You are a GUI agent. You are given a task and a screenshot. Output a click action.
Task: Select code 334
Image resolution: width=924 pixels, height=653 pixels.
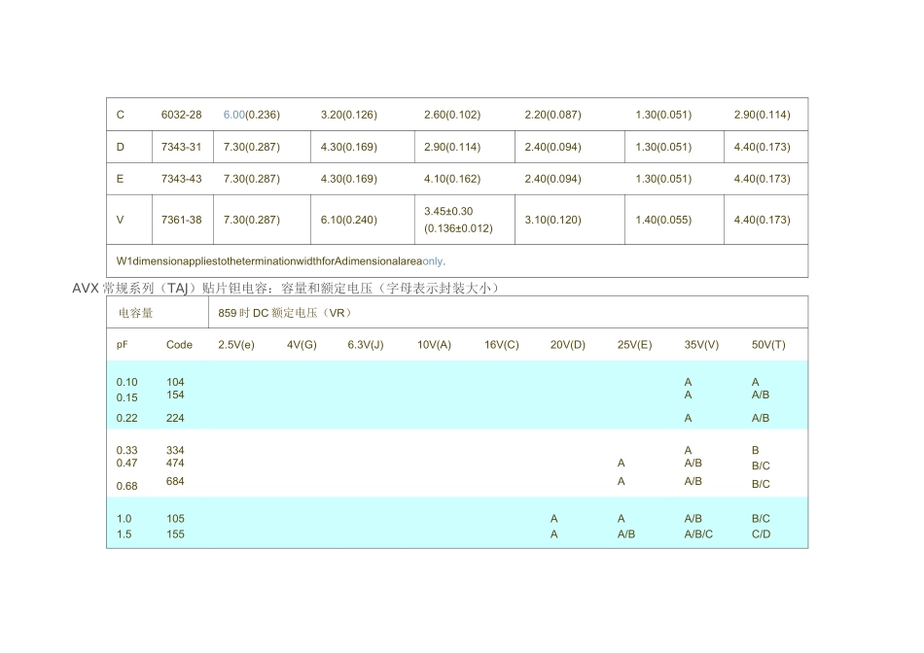pos(175,451)
